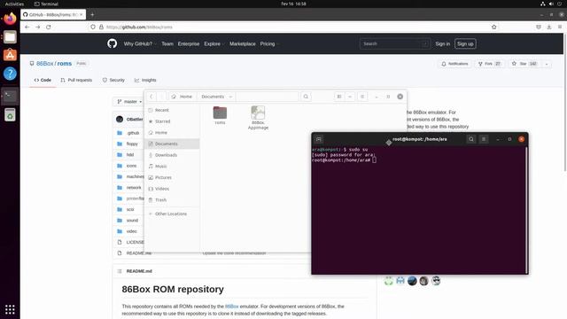
Task: Open the Files window hamburger menu
Action: coord(362,97)
